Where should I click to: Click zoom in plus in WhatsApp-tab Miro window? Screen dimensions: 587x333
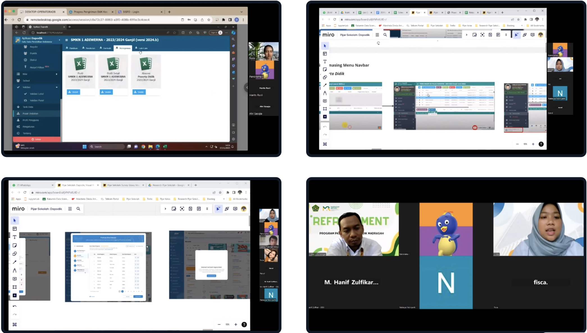click(x=236, y=324)
